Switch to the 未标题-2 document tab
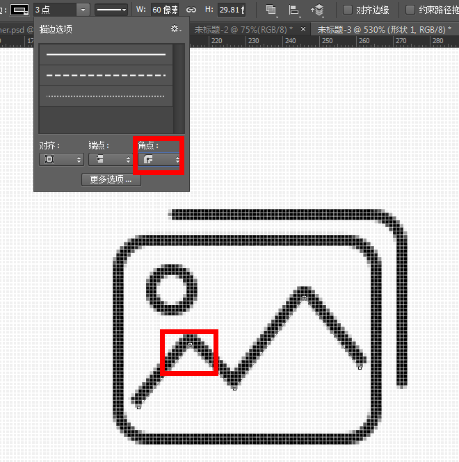The height and width of the screenshot is (462, 459). coord(243,29)
